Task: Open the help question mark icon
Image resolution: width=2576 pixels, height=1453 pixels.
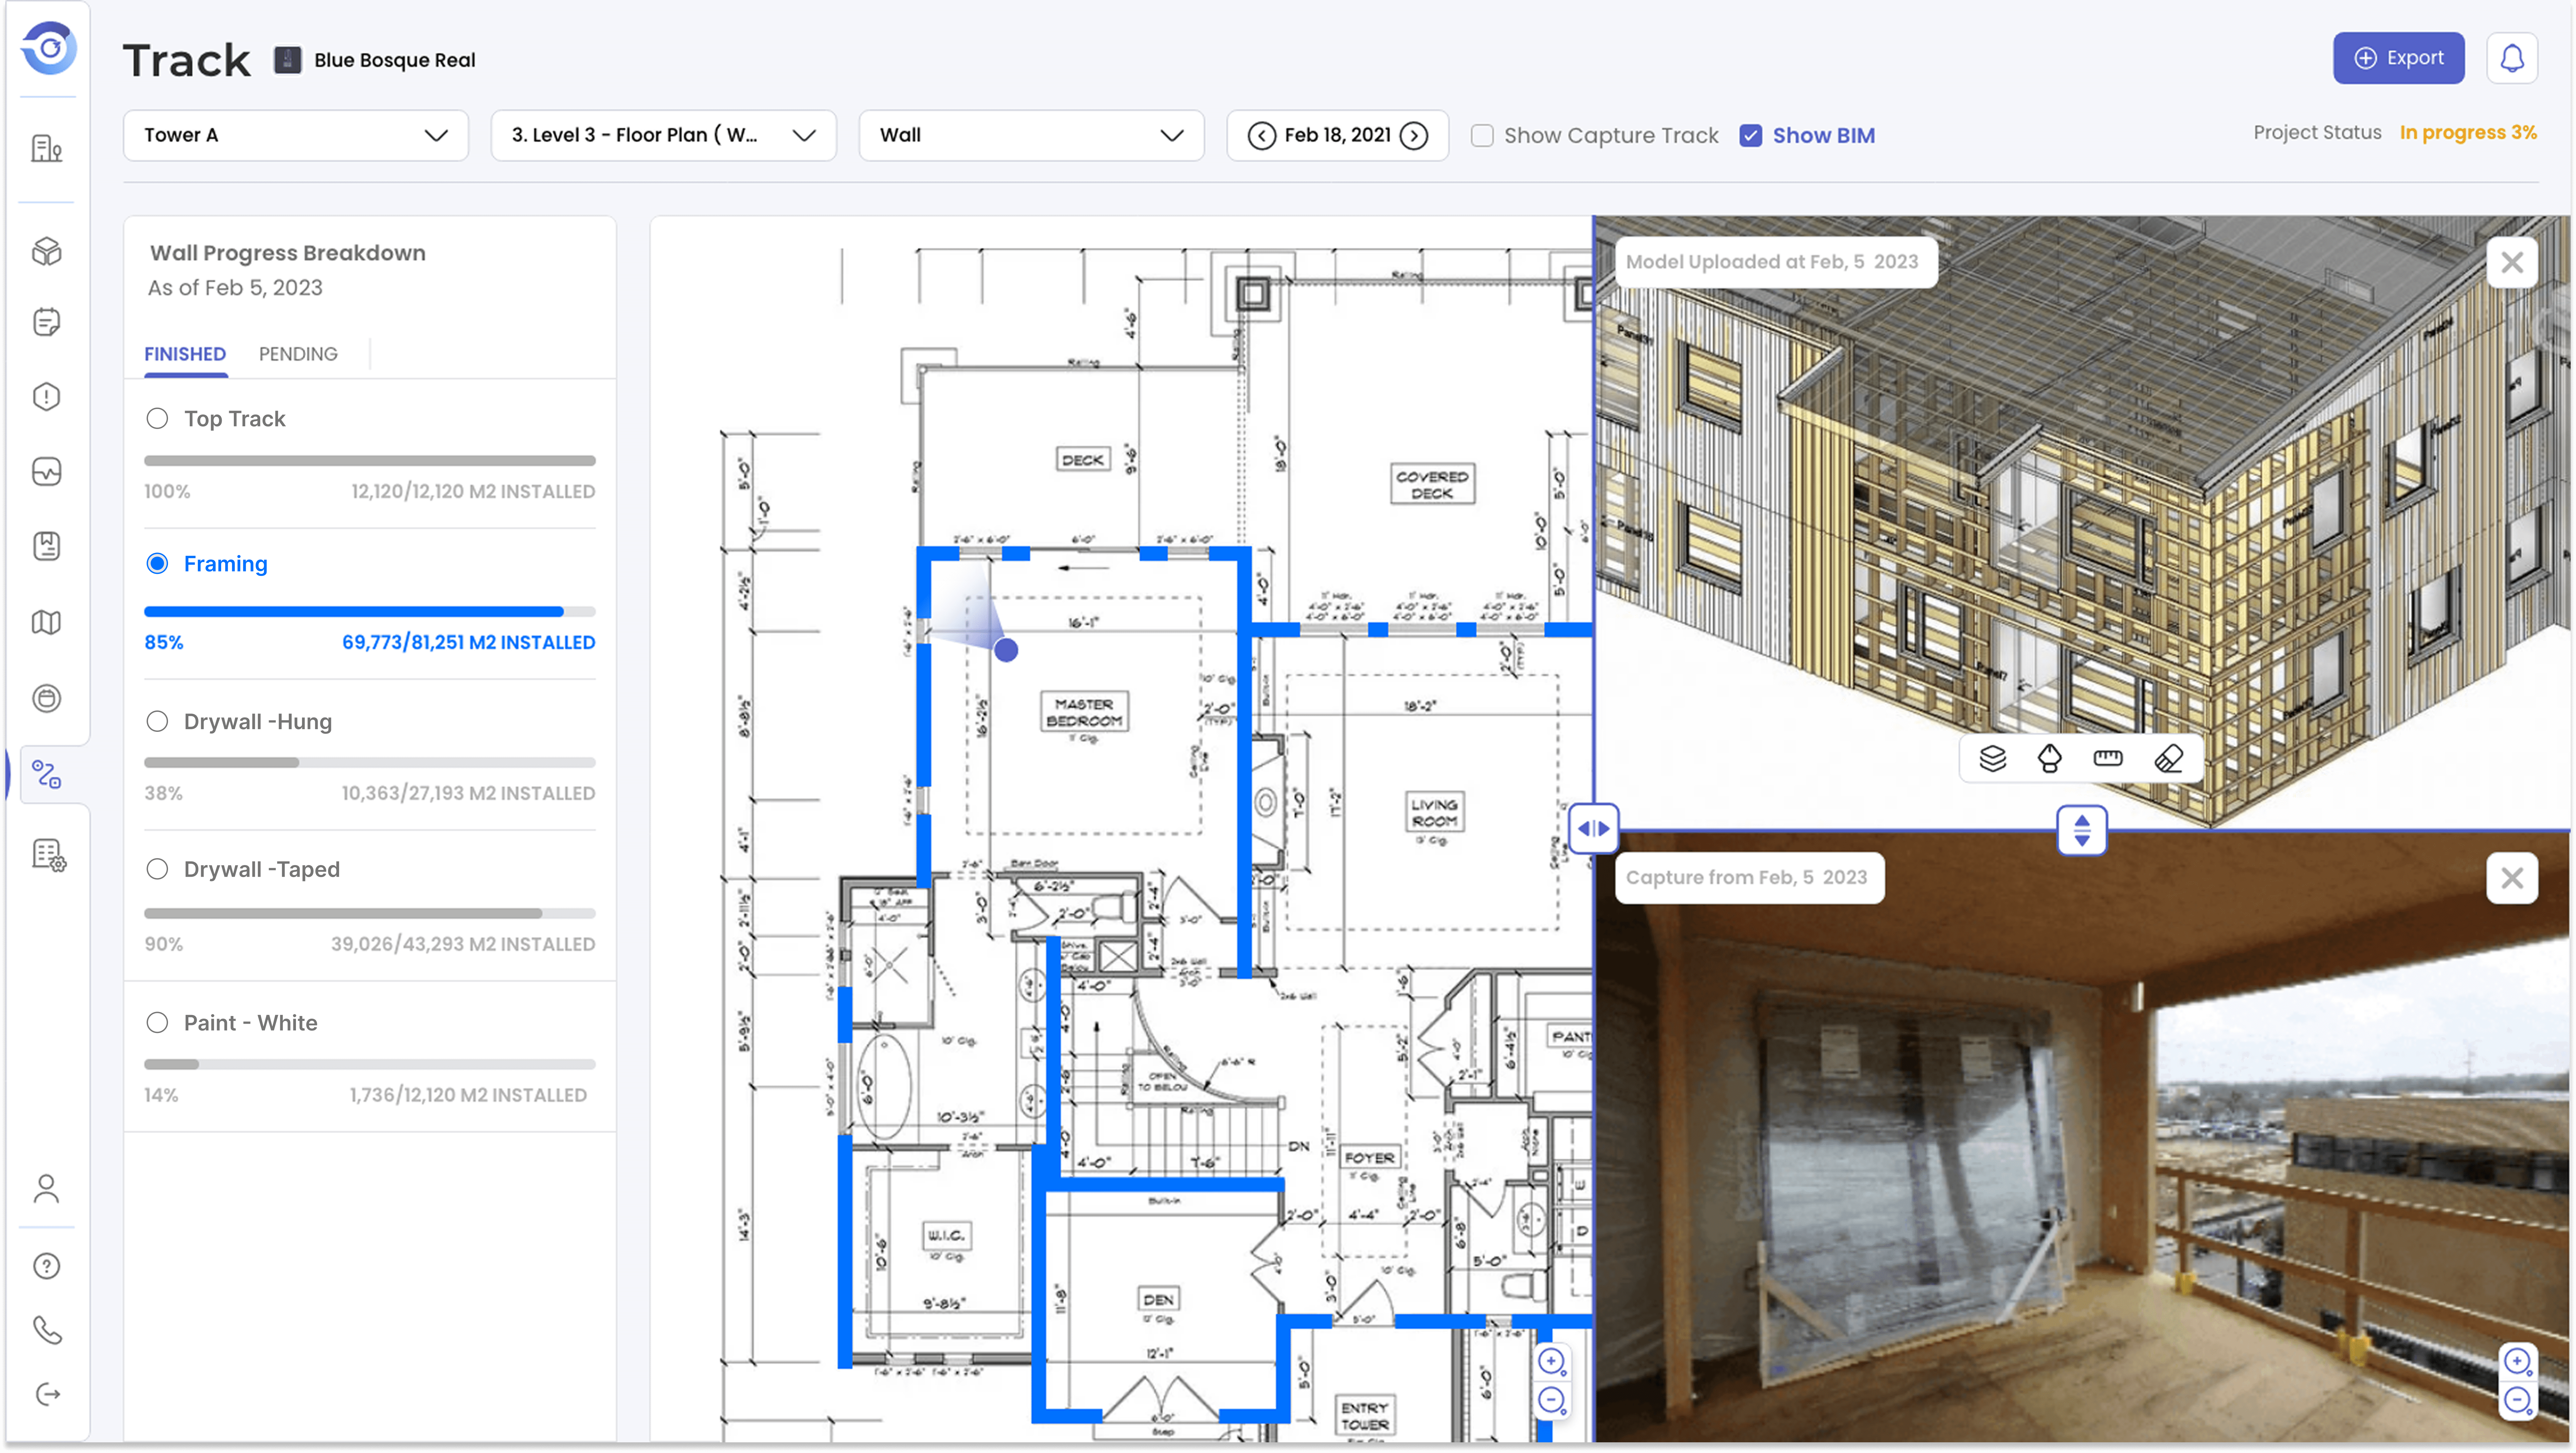Action: [x=47, y=1266]
